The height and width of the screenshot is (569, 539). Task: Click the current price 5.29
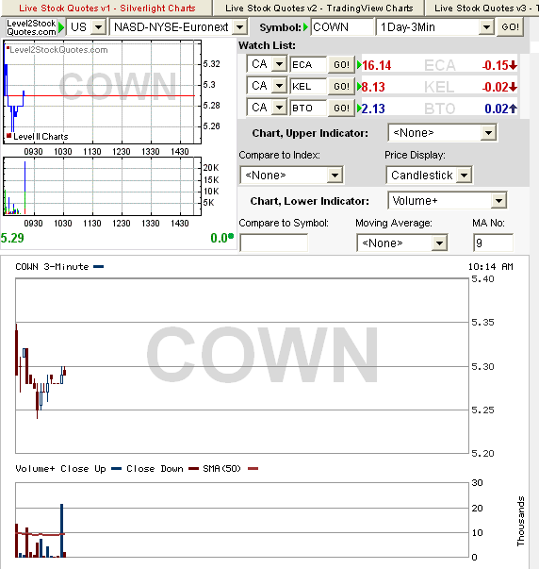(x=12, y=238)
